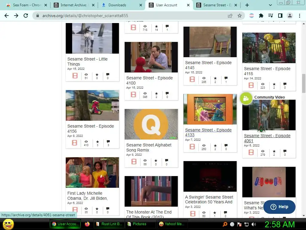Click the Episode 4133 monsters thumbnail
This screenshot has width=306, height=230.
coord(210,109)
